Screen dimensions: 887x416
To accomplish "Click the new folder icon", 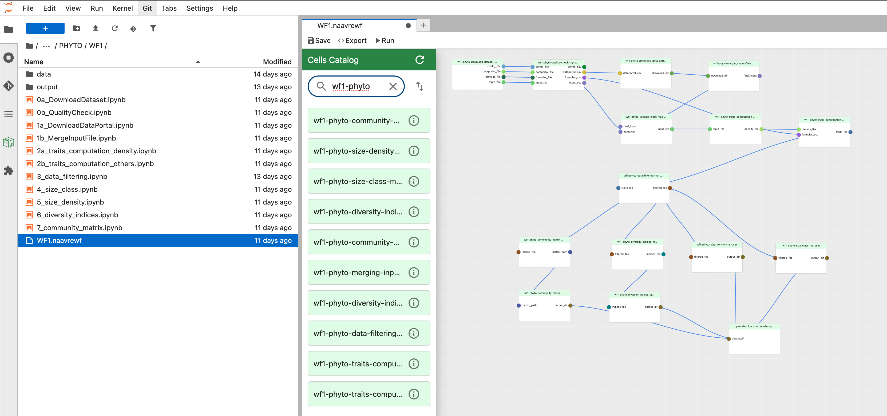I will pyautogui.click(x=76, y=28).
